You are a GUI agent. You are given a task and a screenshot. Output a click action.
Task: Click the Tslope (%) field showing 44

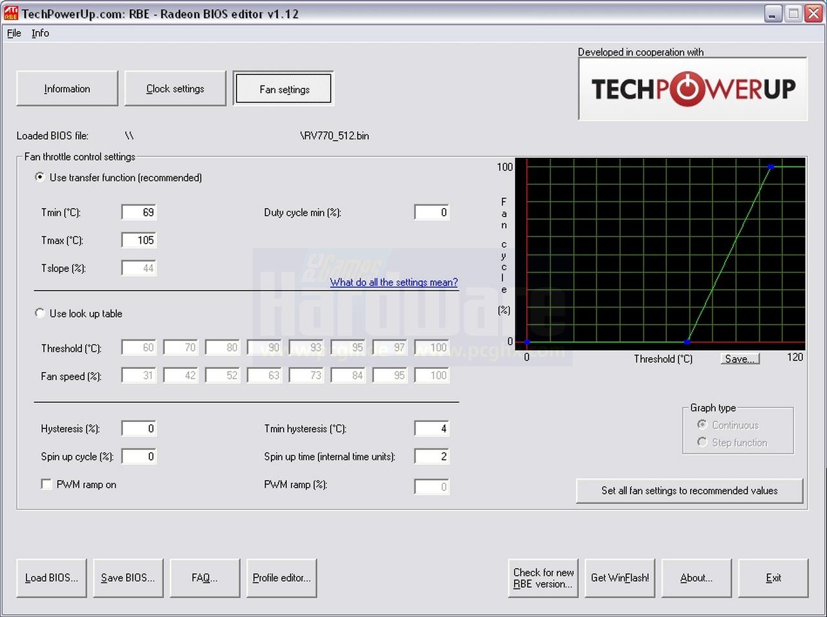click(139, 268)
